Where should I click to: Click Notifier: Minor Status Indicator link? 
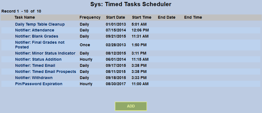[45, 53]
